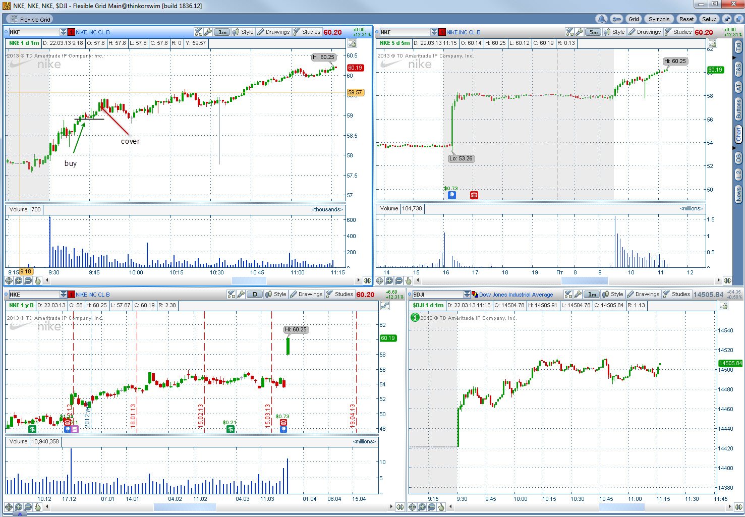Open the wrench settings icon on NKE daily chart
Screen dimensions: 745x517
point(241,294)
